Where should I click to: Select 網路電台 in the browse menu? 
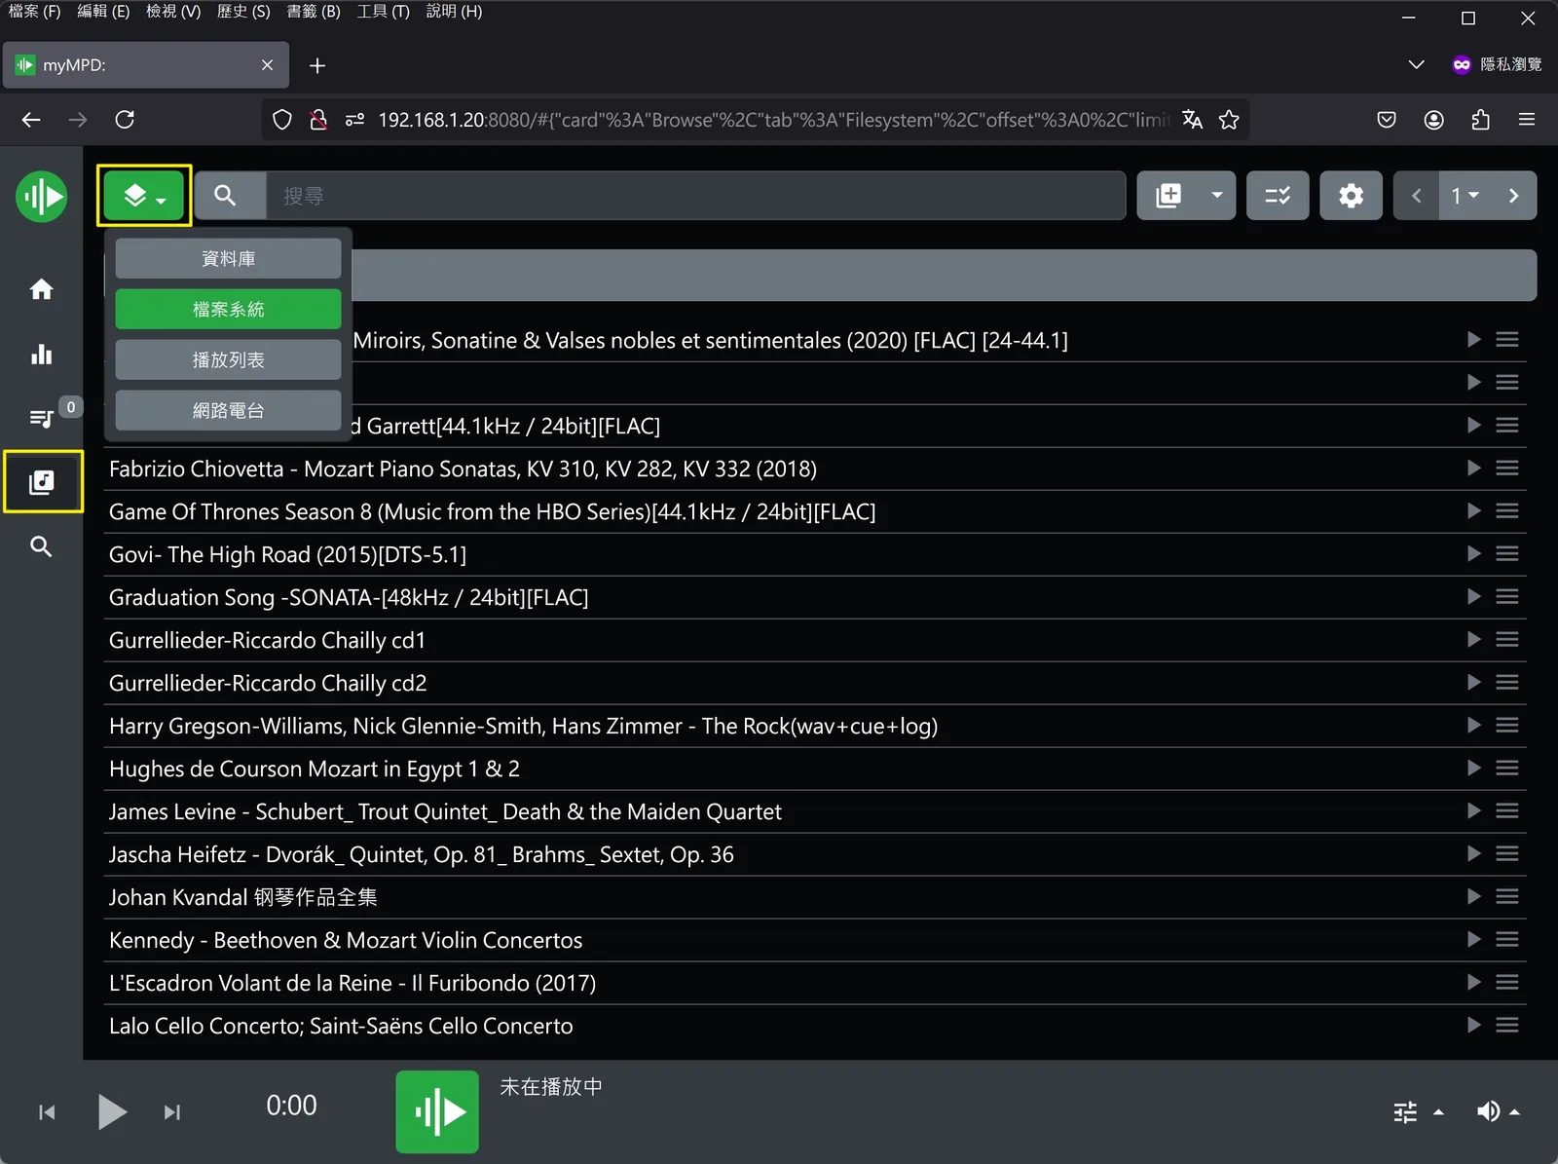pyautogui.click(x=228, y=410)
